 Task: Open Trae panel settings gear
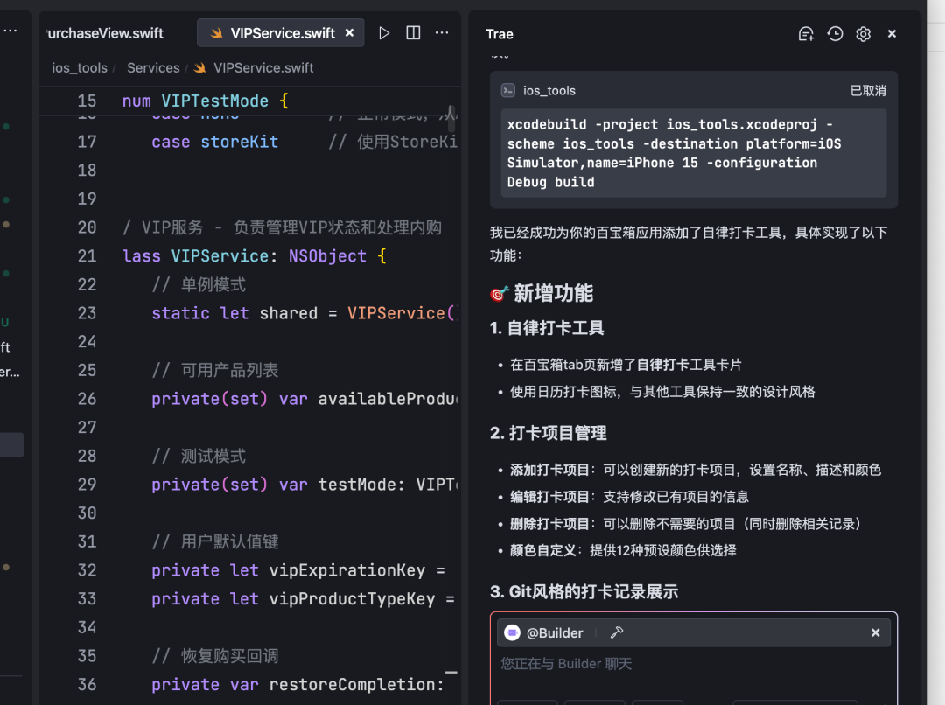point(863,34)
